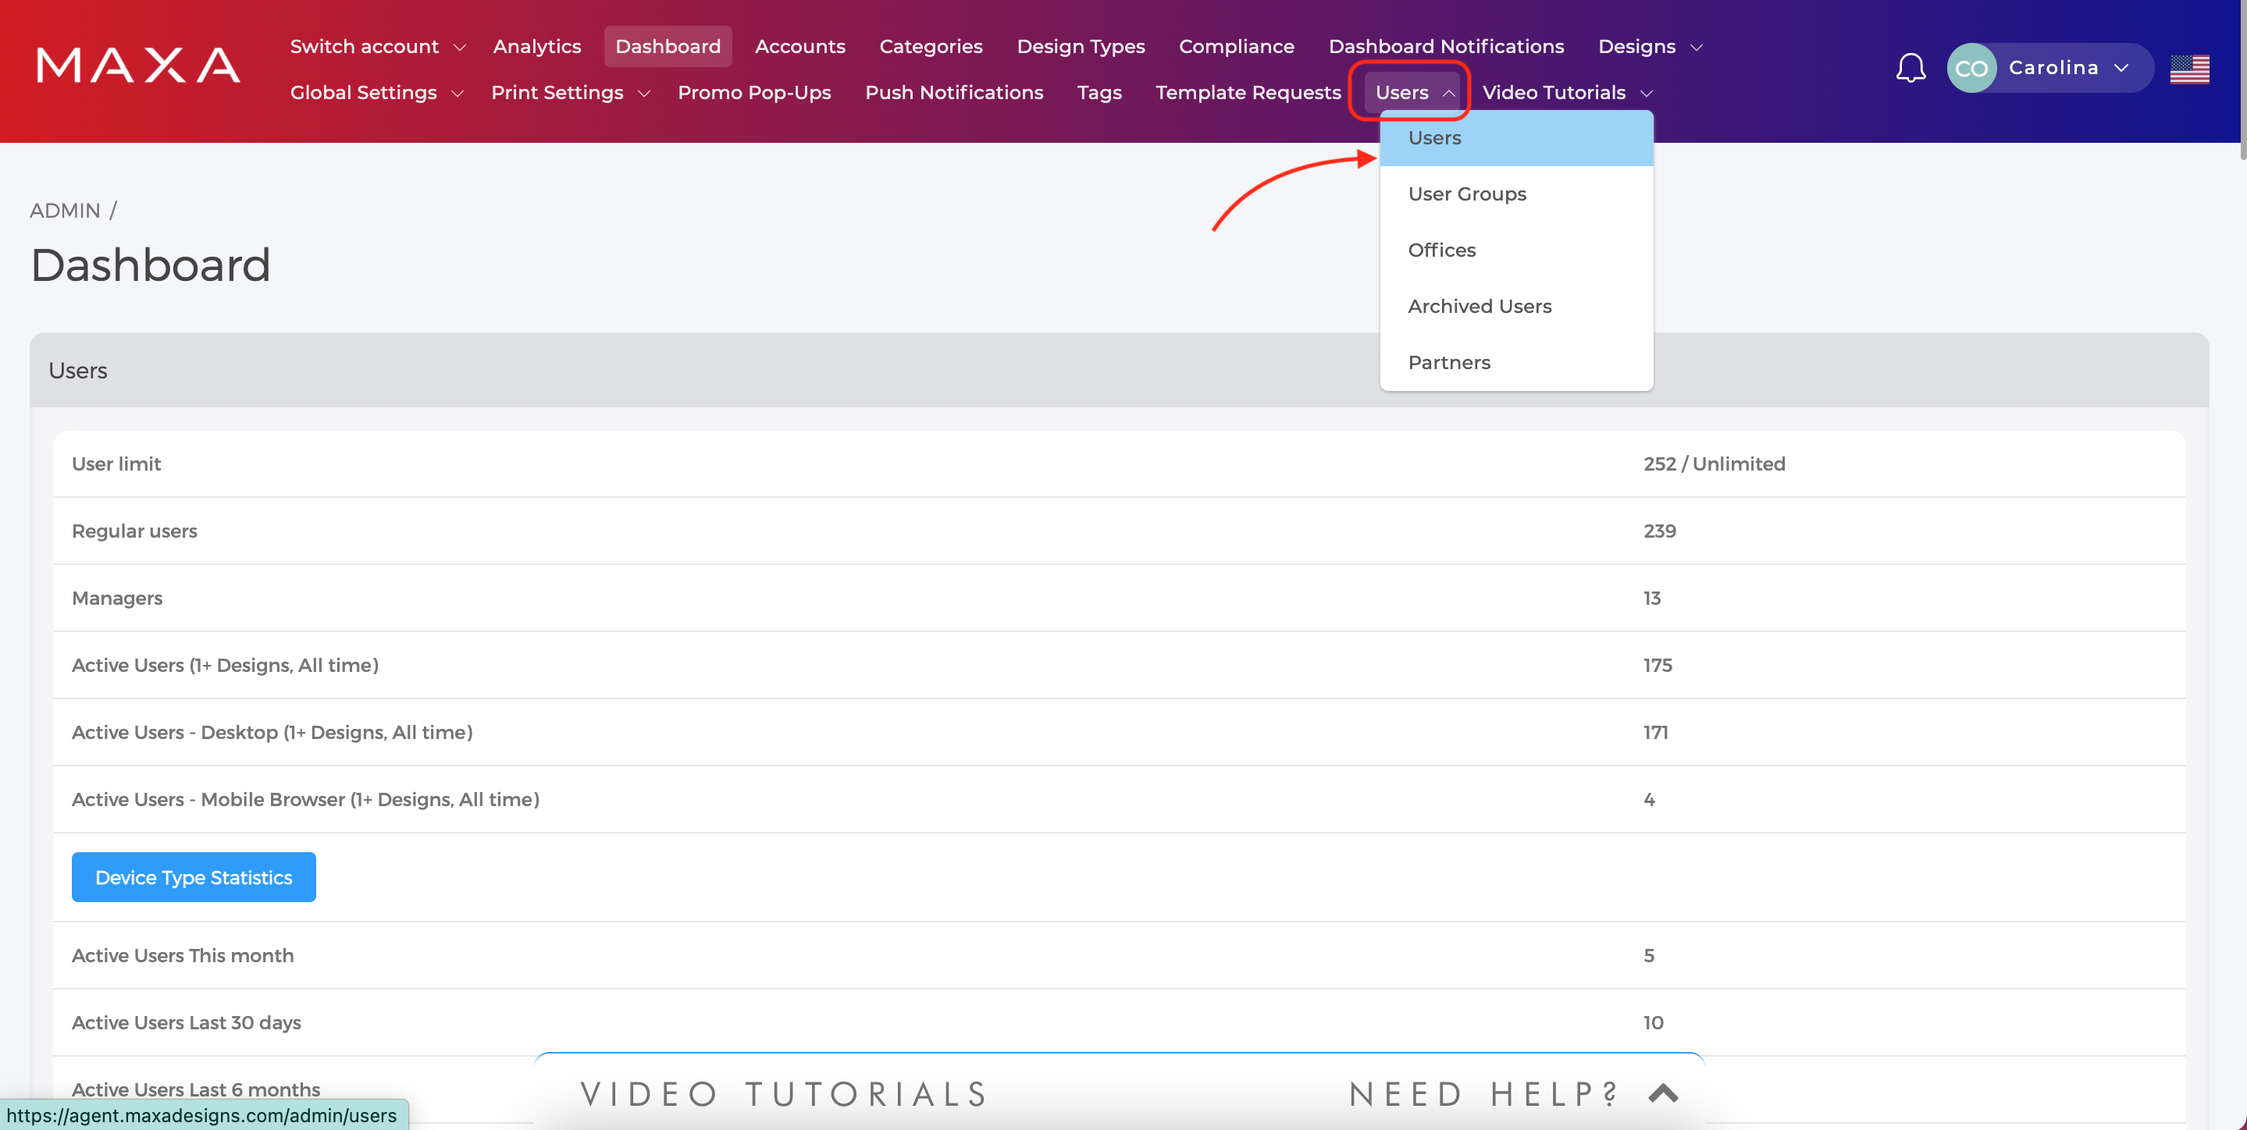2247x1130 pixels.
Task: Open the Accounts nav item
Action: [x=800, y=46]
